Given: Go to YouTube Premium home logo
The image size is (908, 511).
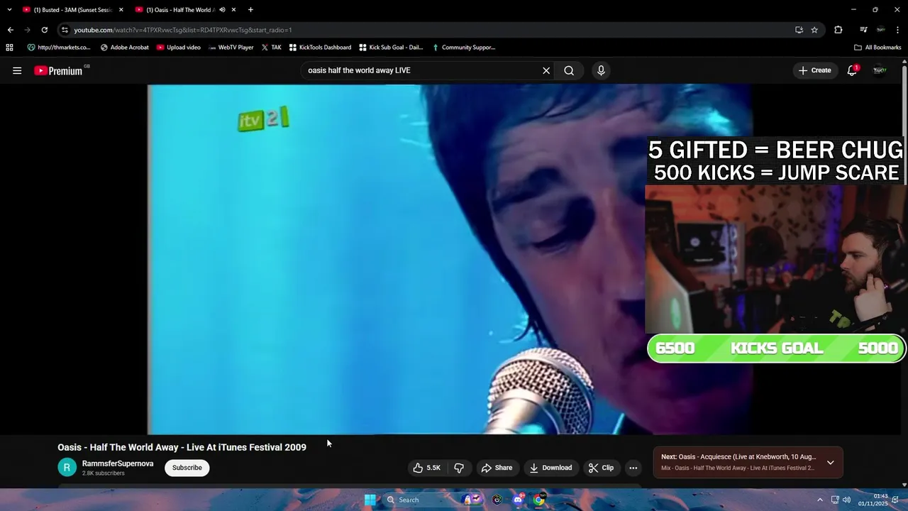Looking at the screenshot, I should pyautogui.click(x=59, y=70).
